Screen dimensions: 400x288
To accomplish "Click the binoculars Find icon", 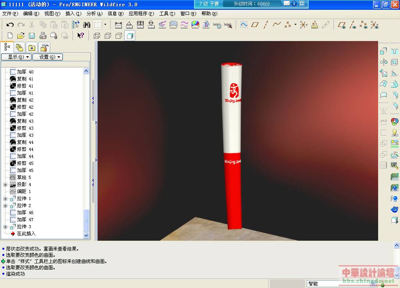I will pyautogui.click(x=87, y=25).
